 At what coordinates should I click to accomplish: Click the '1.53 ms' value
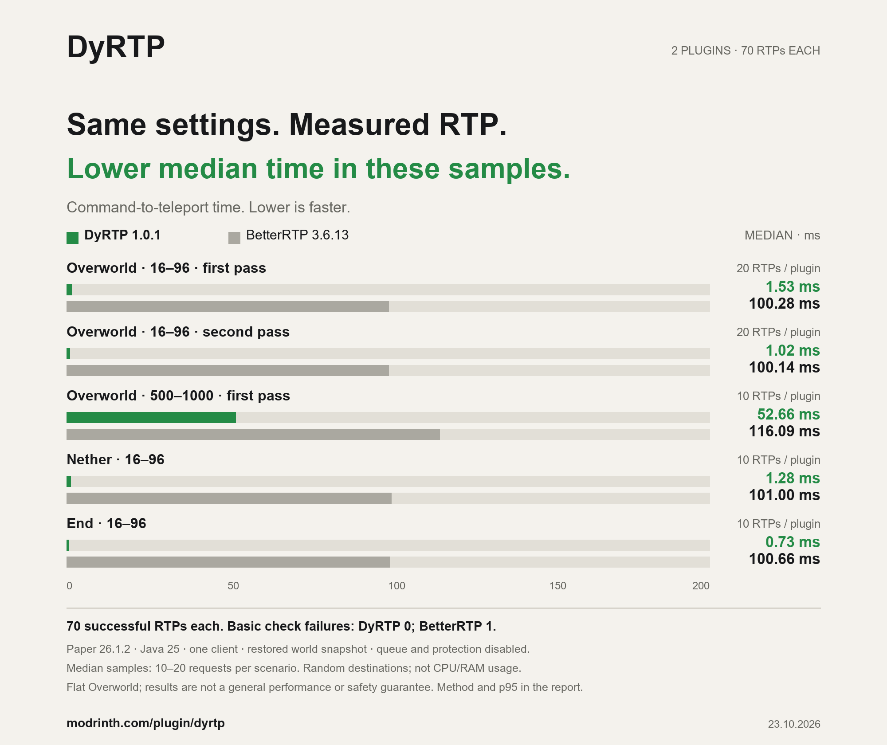pos(793,286)
